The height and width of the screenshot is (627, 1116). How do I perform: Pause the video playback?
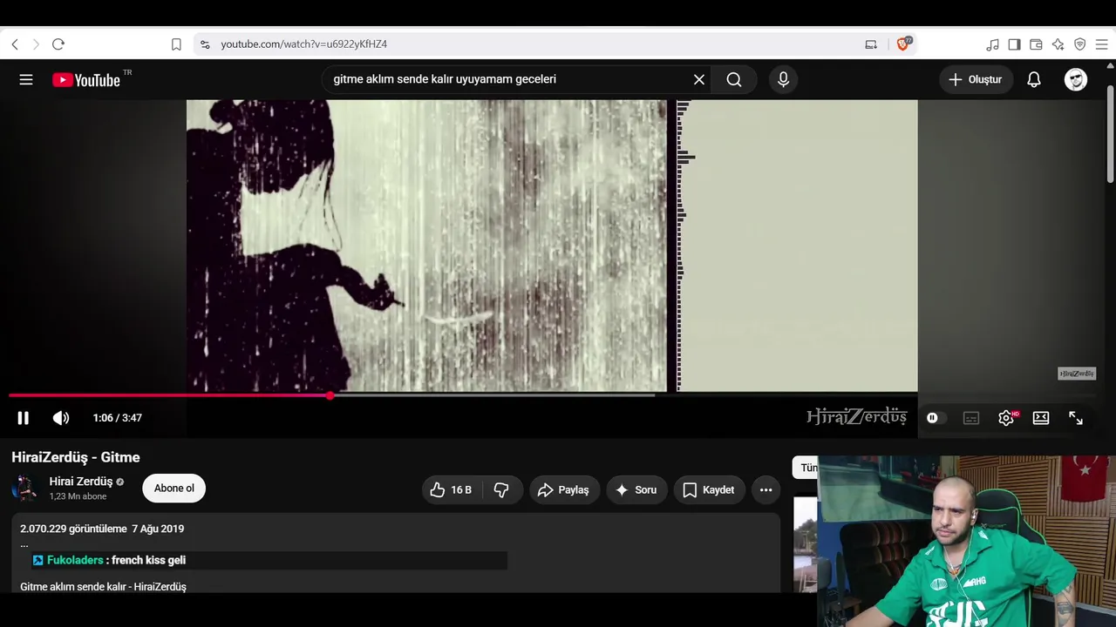pyautogui.click(x=24, y=418)
